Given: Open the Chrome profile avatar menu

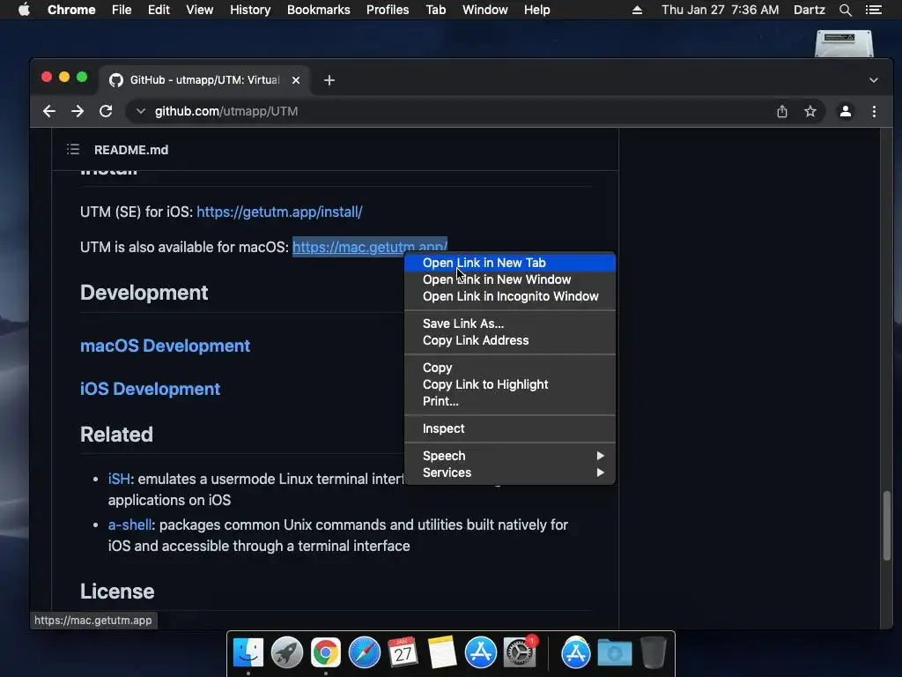Looking at the screenshot, I should pos(845,111).
